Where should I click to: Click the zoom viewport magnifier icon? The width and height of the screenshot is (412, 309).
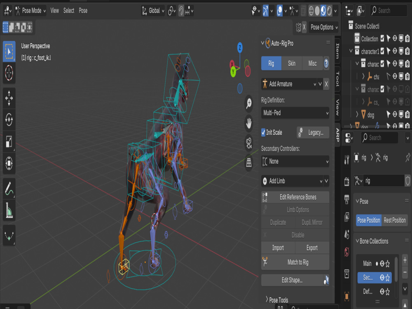[248, 103]
